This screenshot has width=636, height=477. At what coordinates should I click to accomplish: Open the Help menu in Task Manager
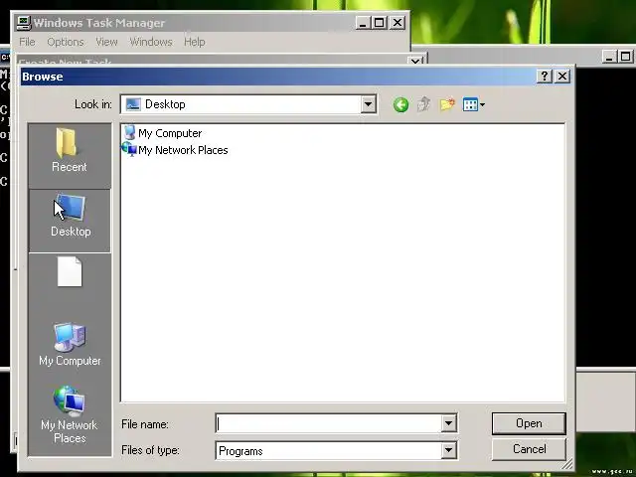pyautogui.click(x=195, y=42)
